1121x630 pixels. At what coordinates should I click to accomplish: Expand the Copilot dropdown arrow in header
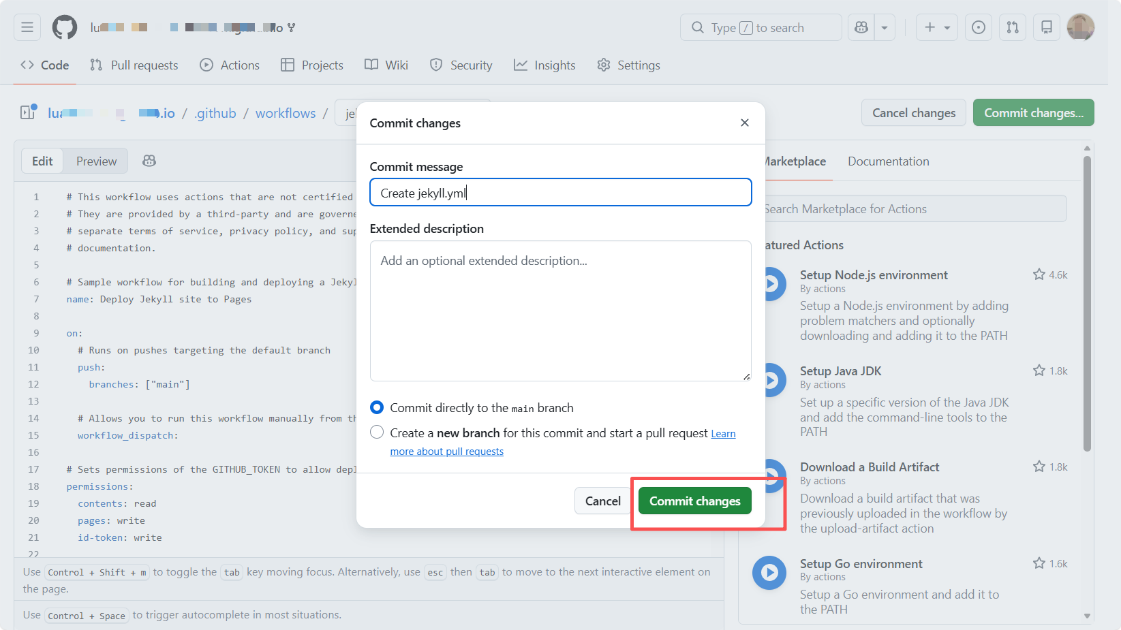coord(885,27)
